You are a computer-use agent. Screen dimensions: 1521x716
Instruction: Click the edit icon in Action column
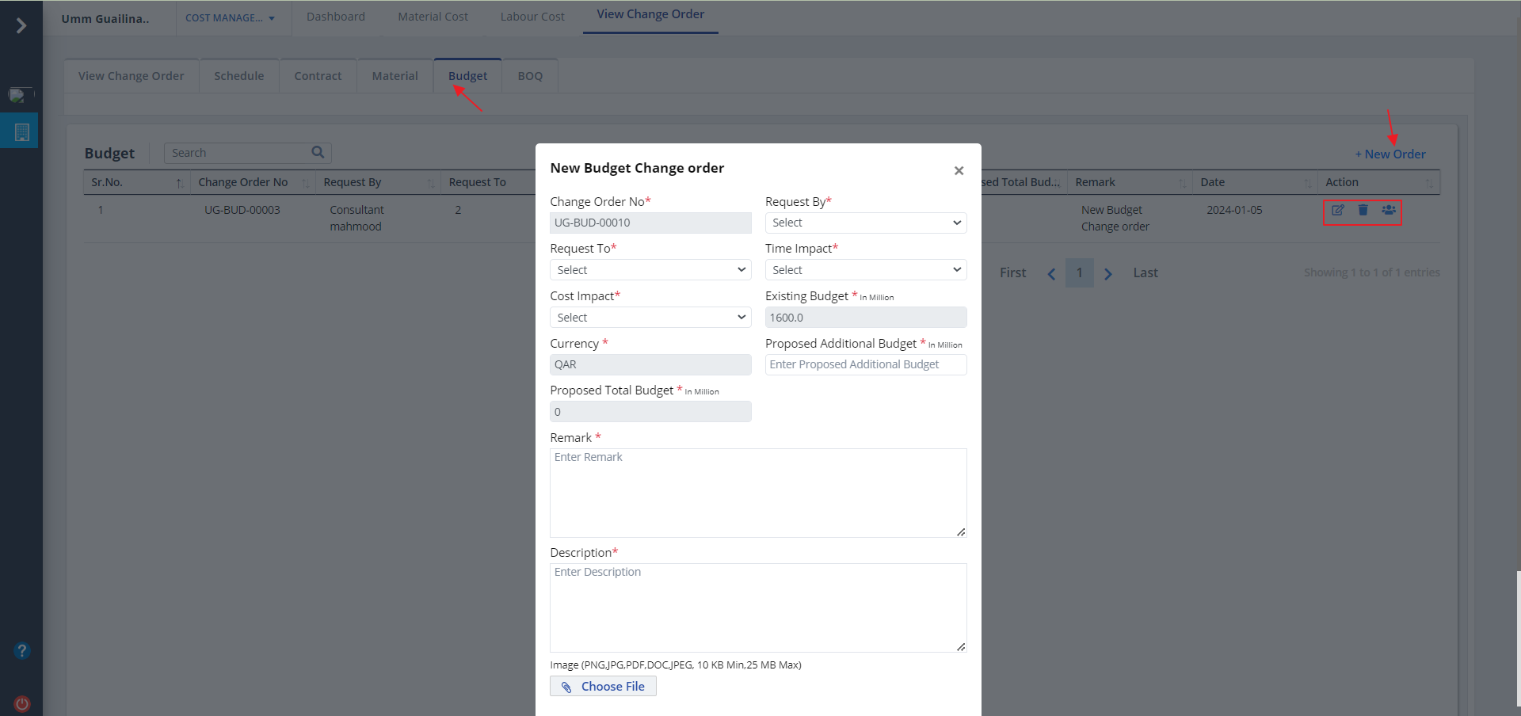(x=1337, y=211)
